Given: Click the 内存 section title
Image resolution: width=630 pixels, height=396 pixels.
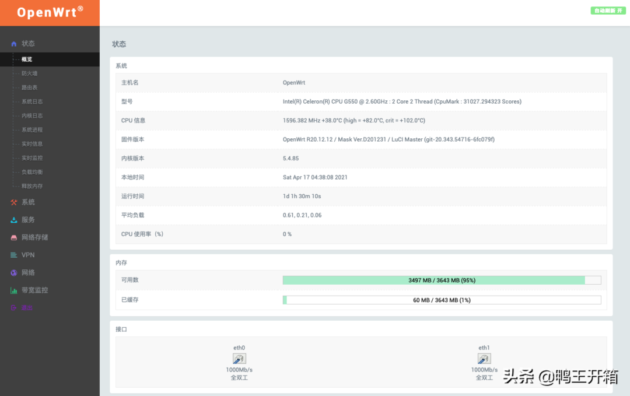Looking at the screenshot, I should 121,262.
